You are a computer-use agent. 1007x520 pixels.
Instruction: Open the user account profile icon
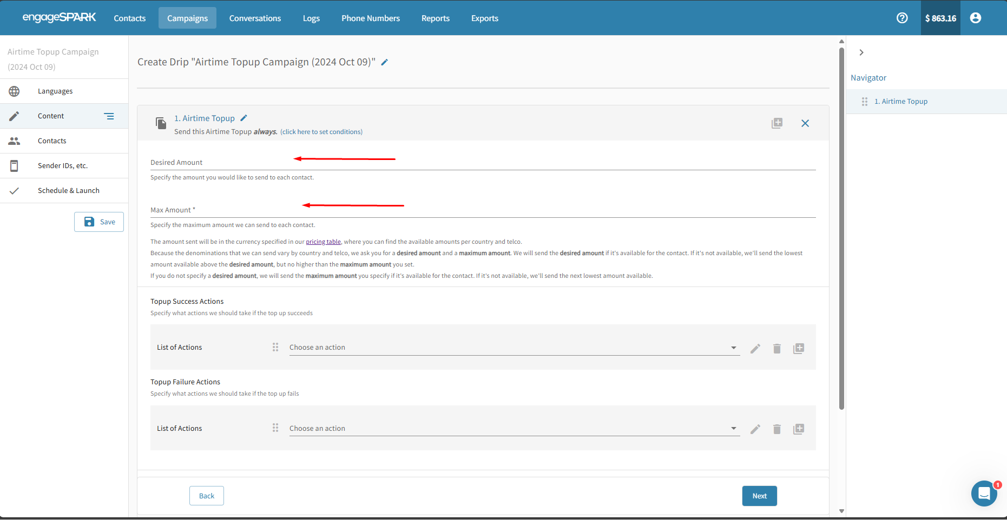975,18
